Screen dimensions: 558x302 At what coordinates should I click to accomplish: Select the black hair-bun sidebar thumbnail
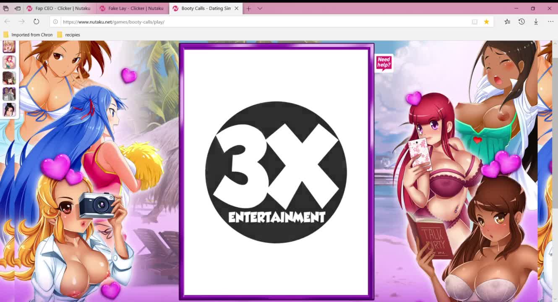[9, 110]
